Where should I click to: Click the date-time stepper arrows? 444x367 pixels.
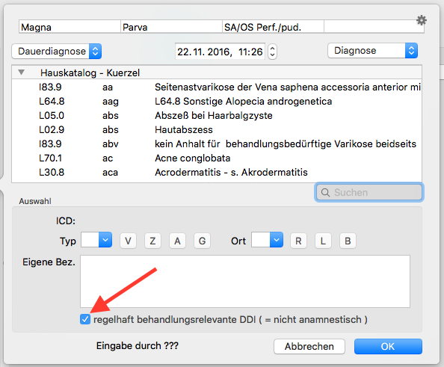pyautogui.click(x=272, y=52)
